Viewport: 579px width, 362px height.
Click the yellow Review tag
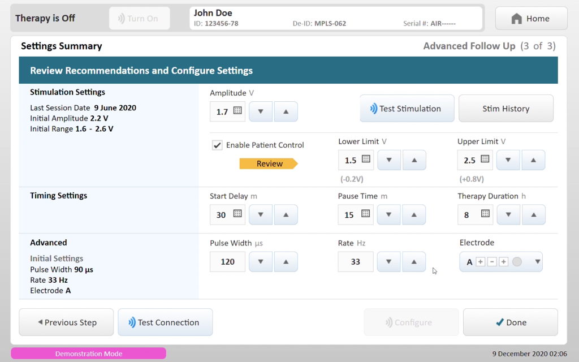[269, 163]
